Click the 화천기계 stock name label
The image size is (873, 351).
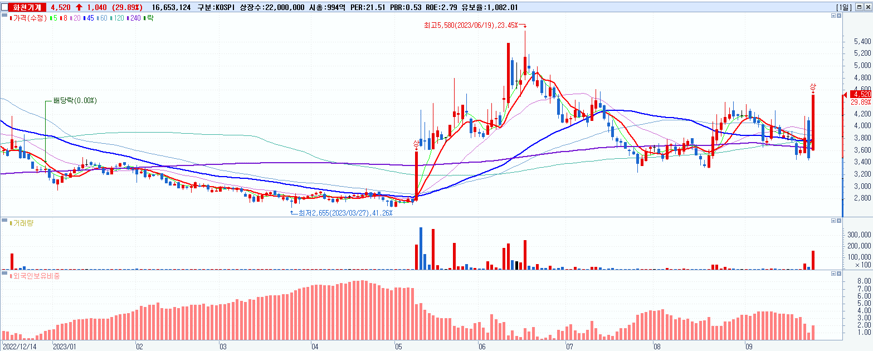click(27, 7)
